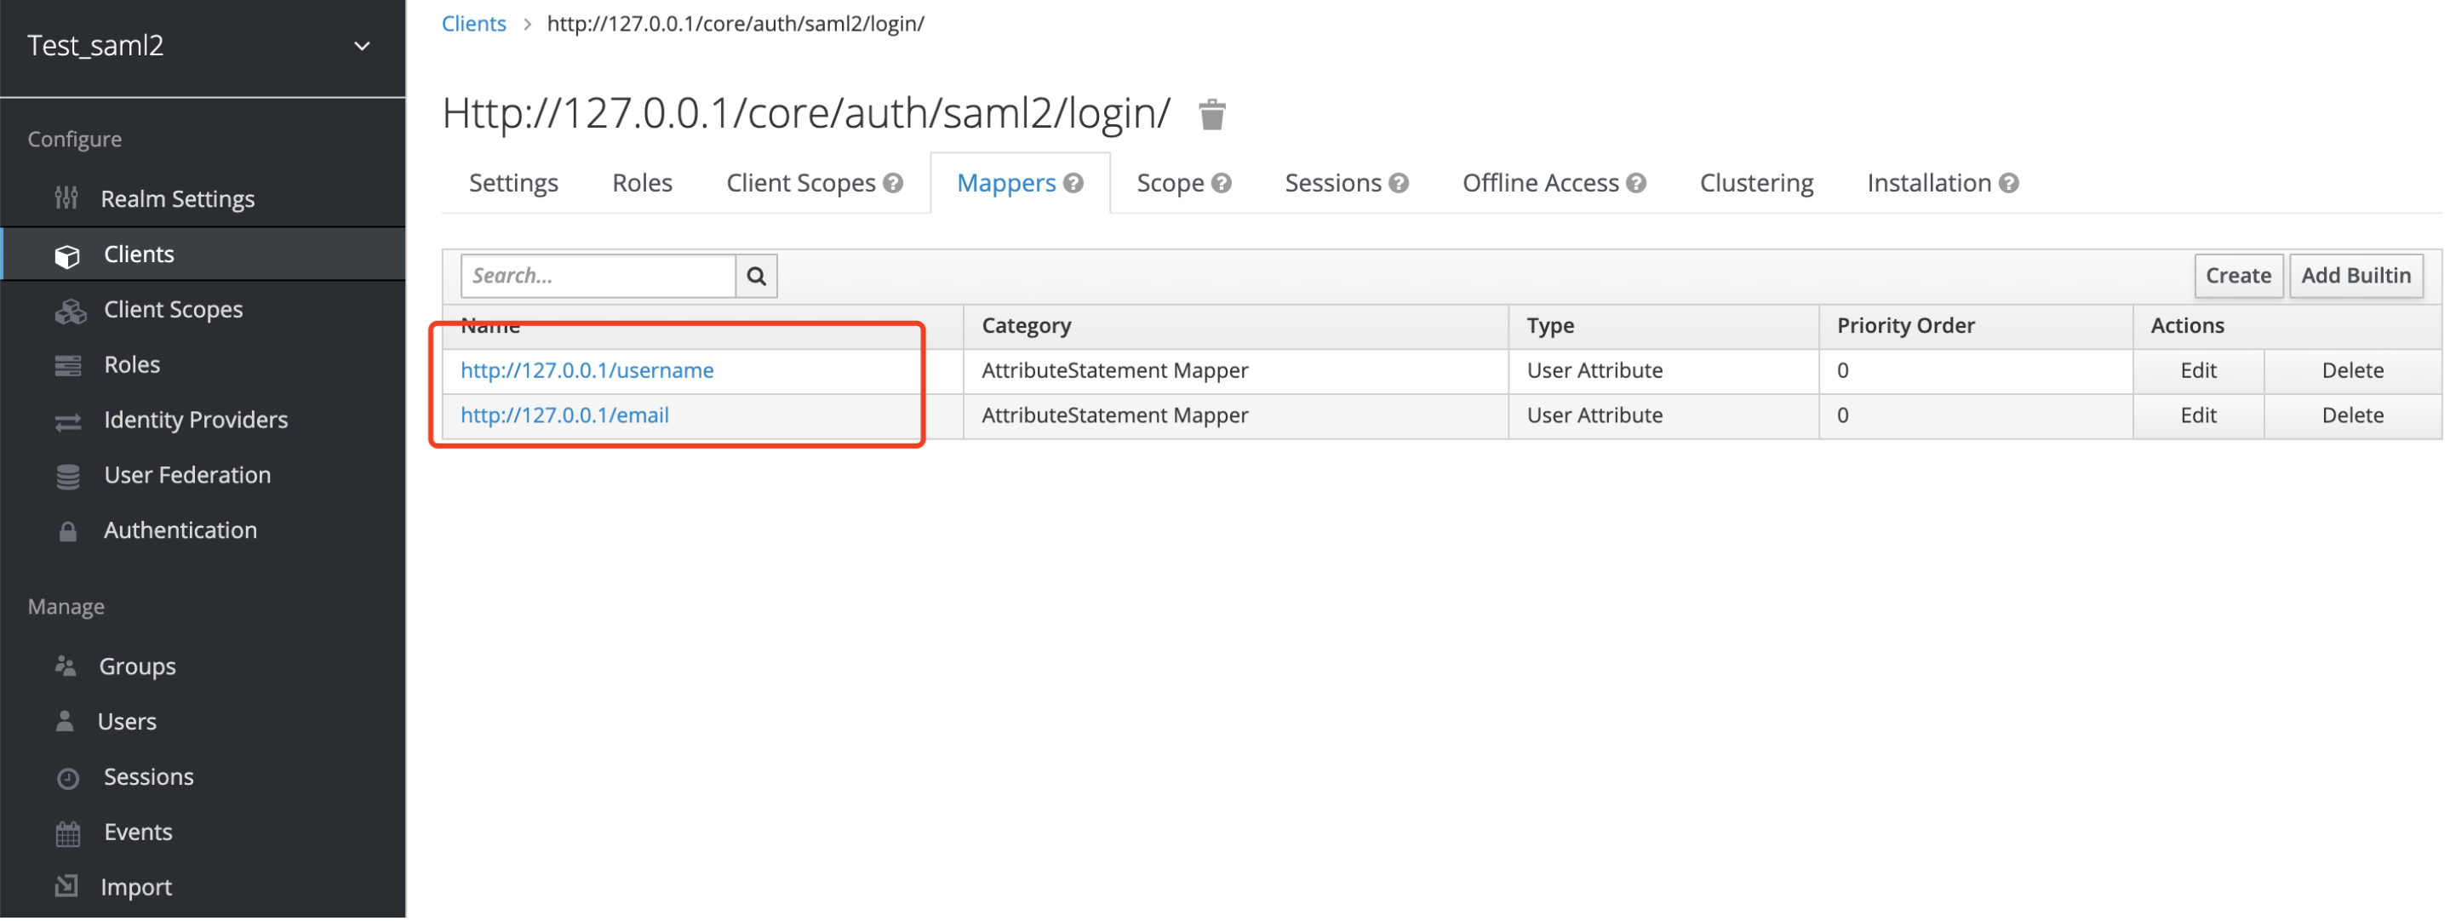Click the Client Scopes sidebar icon

[x=71, y=309]
